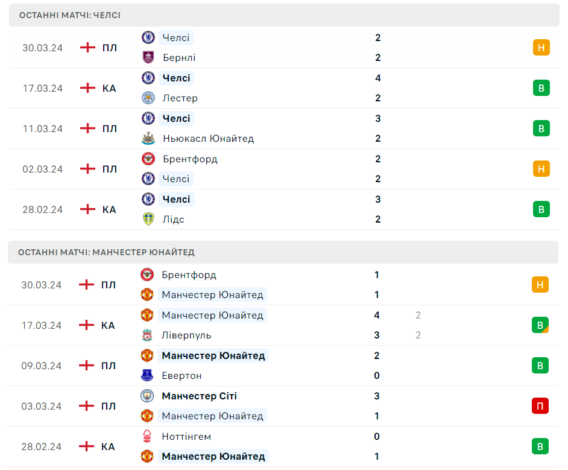
Task: Open the 'Ліверпуль' team link
Action: [x=186, y=335]
